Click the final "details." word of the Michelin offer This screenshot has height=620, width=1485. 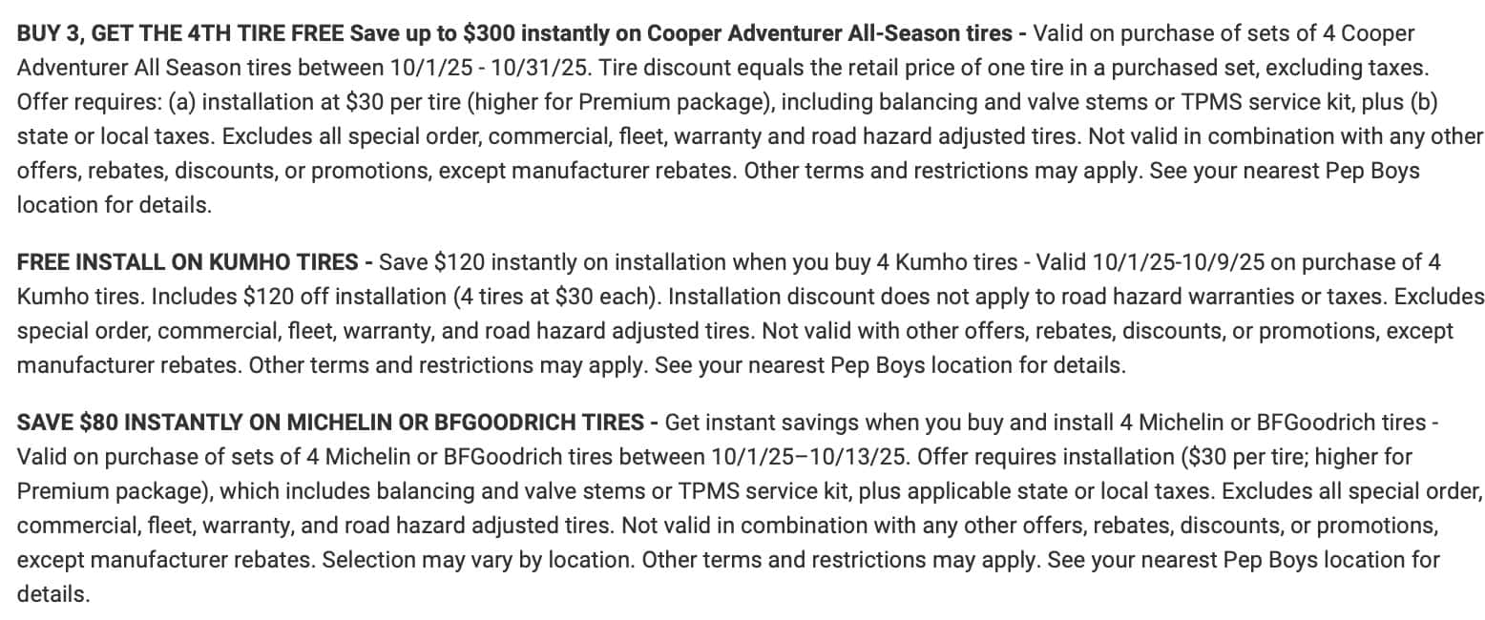click(52, 593)
